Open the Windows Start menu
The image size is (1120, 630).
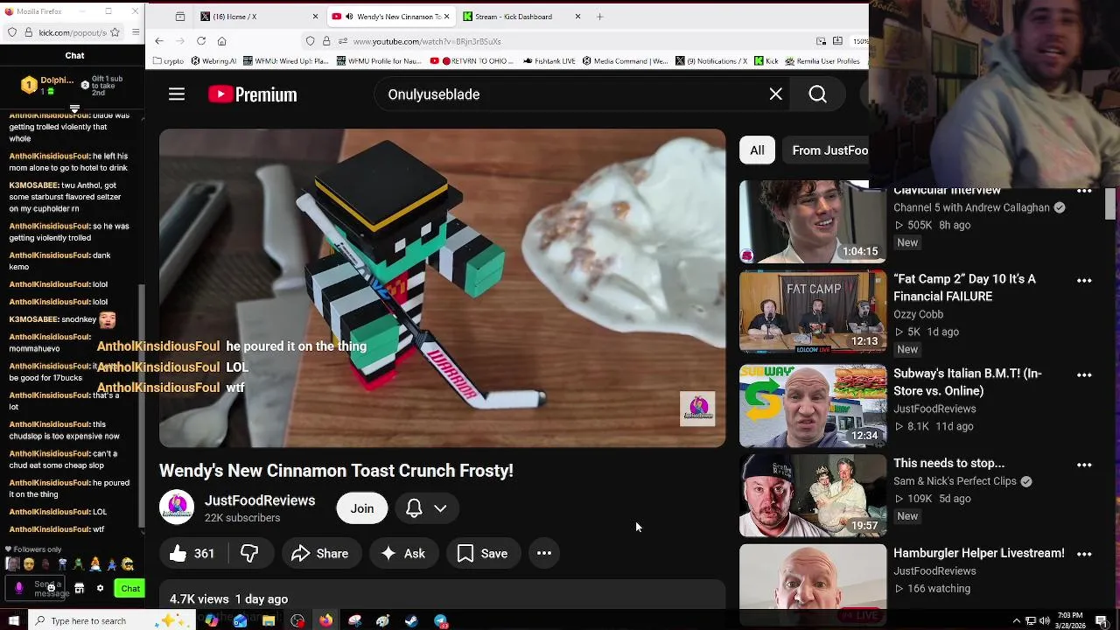(x=13, y=621)
